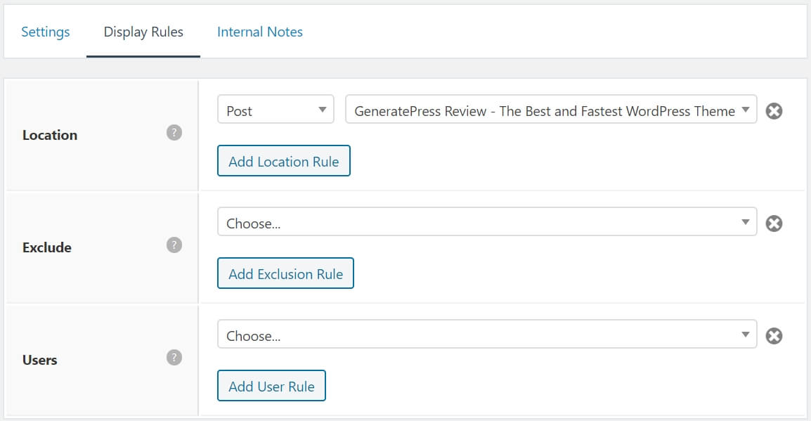The image size is (811, 421).
Task: Click the Add Exclusion Rule button
Action: [x=285, y=273]
